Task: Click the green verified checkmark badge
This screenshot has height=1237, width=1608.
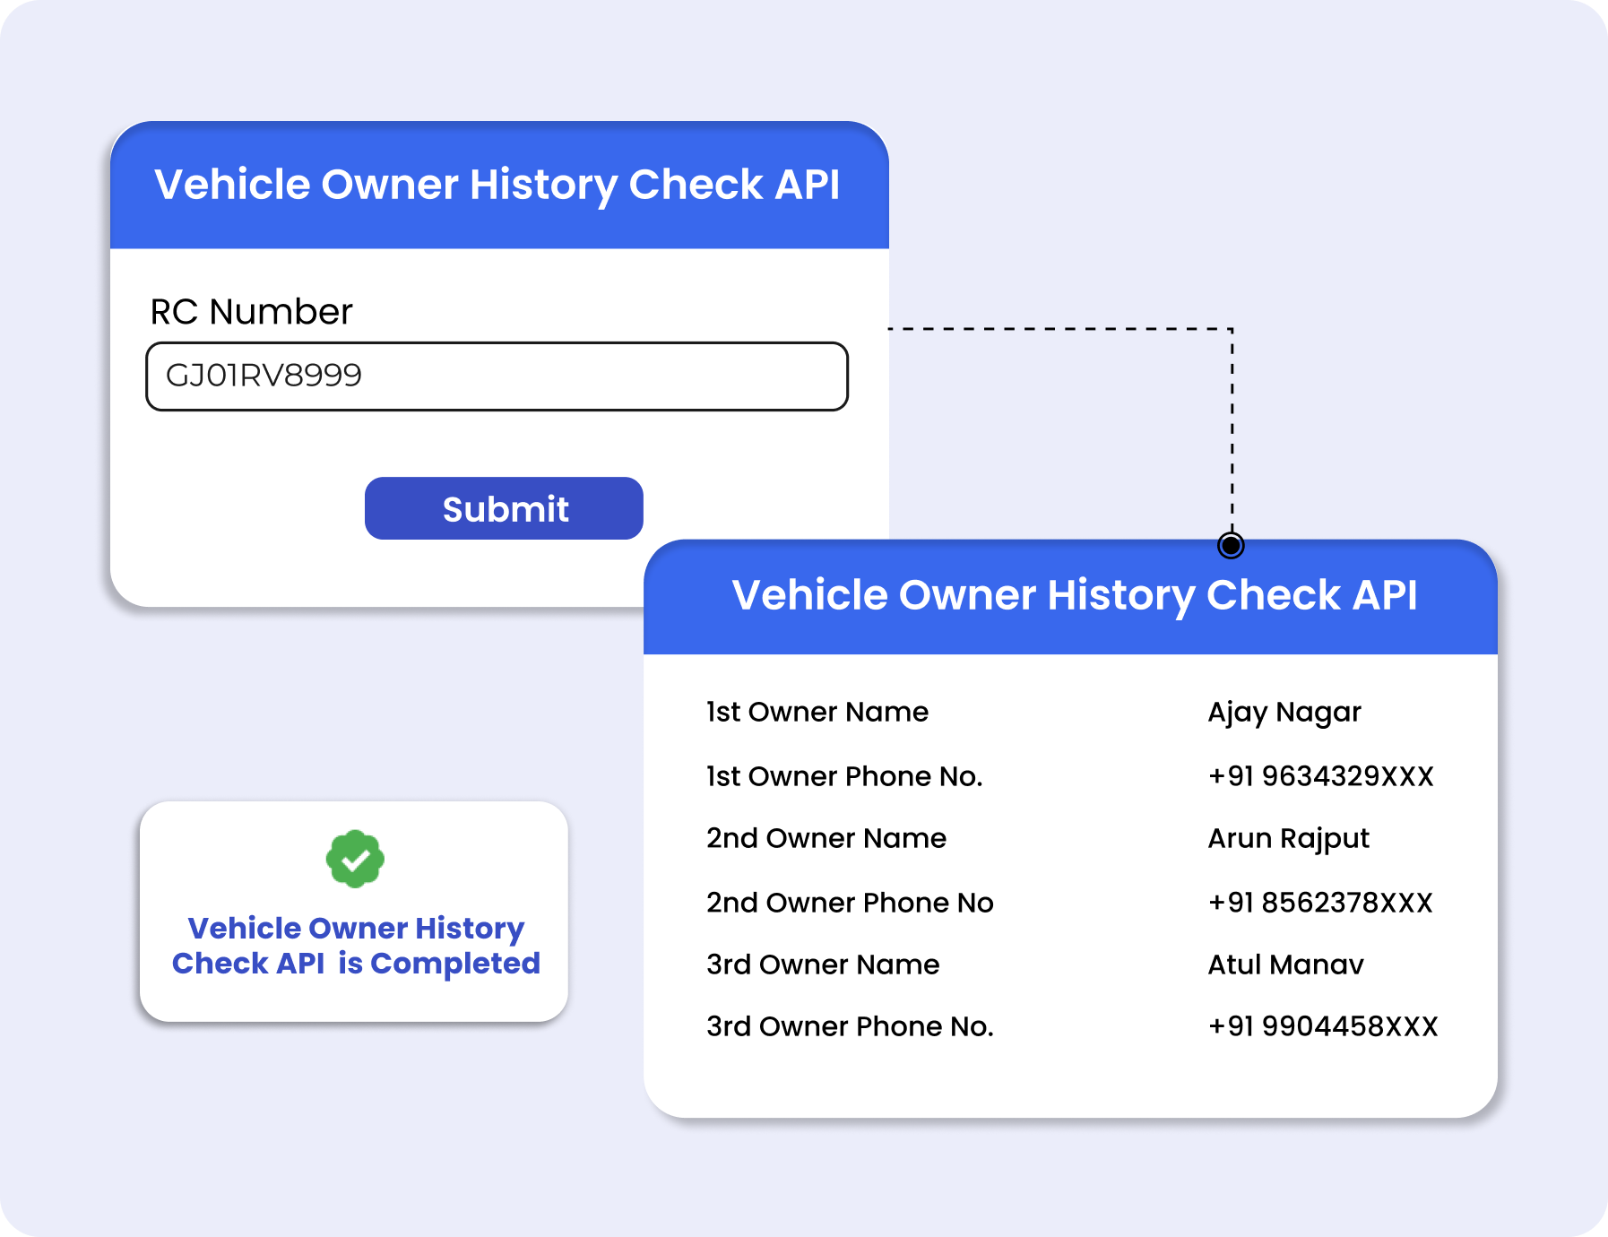Action: (x=355, y=859)
